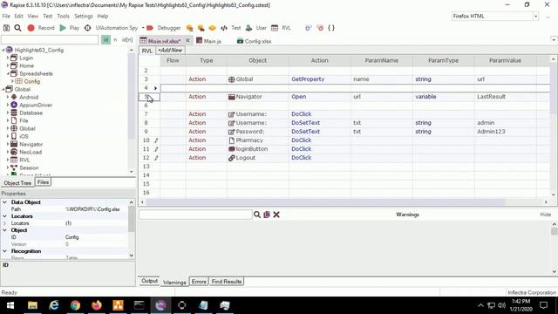Collapse the Spreadsheets tree node
Viewport: 558px width, 314px height.
coord(8,73)
